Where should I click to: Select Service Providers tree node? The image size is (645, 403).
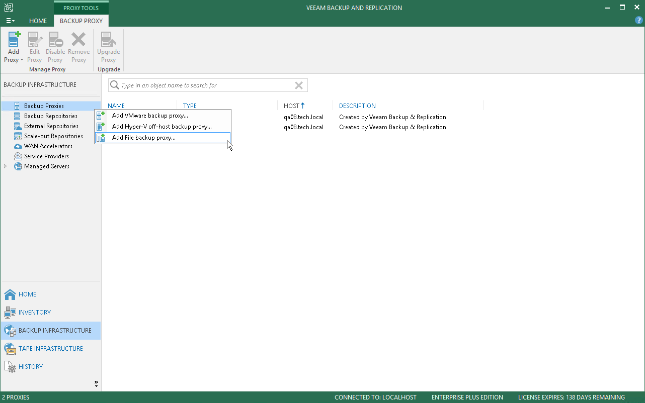click(x=46, y=156)
